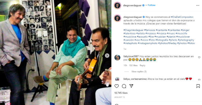Open 132 likes on fabylove1987's comment
The image size is (202, 105).
133,65
